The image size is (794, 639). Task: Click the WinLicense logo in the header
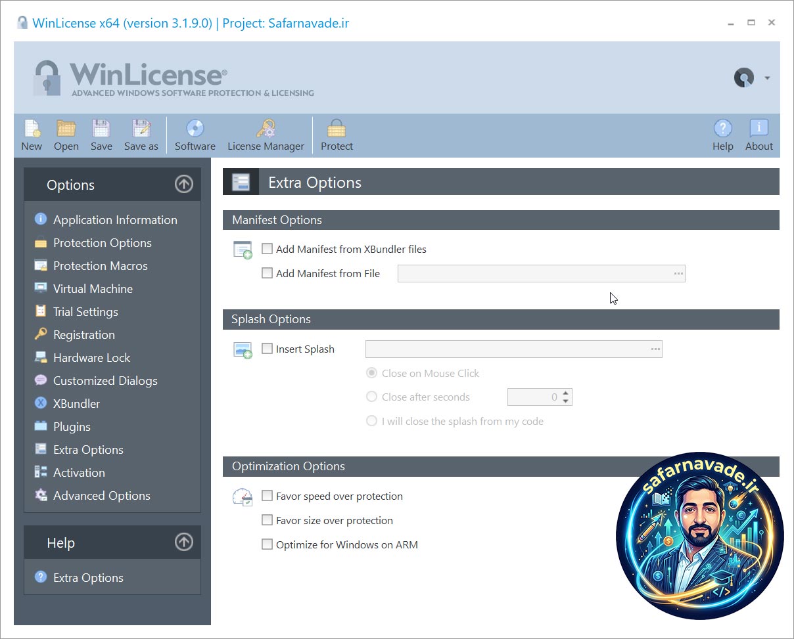tap(174, 77)
